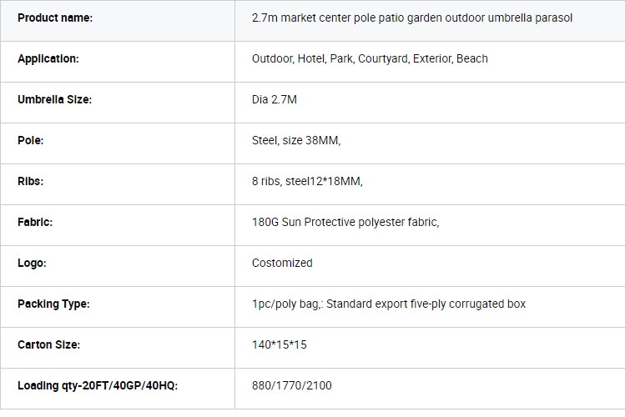Click the Outdoor, Hotel, Park application value
The width and height of the screenshot is (625, 417).
[370, 59]
